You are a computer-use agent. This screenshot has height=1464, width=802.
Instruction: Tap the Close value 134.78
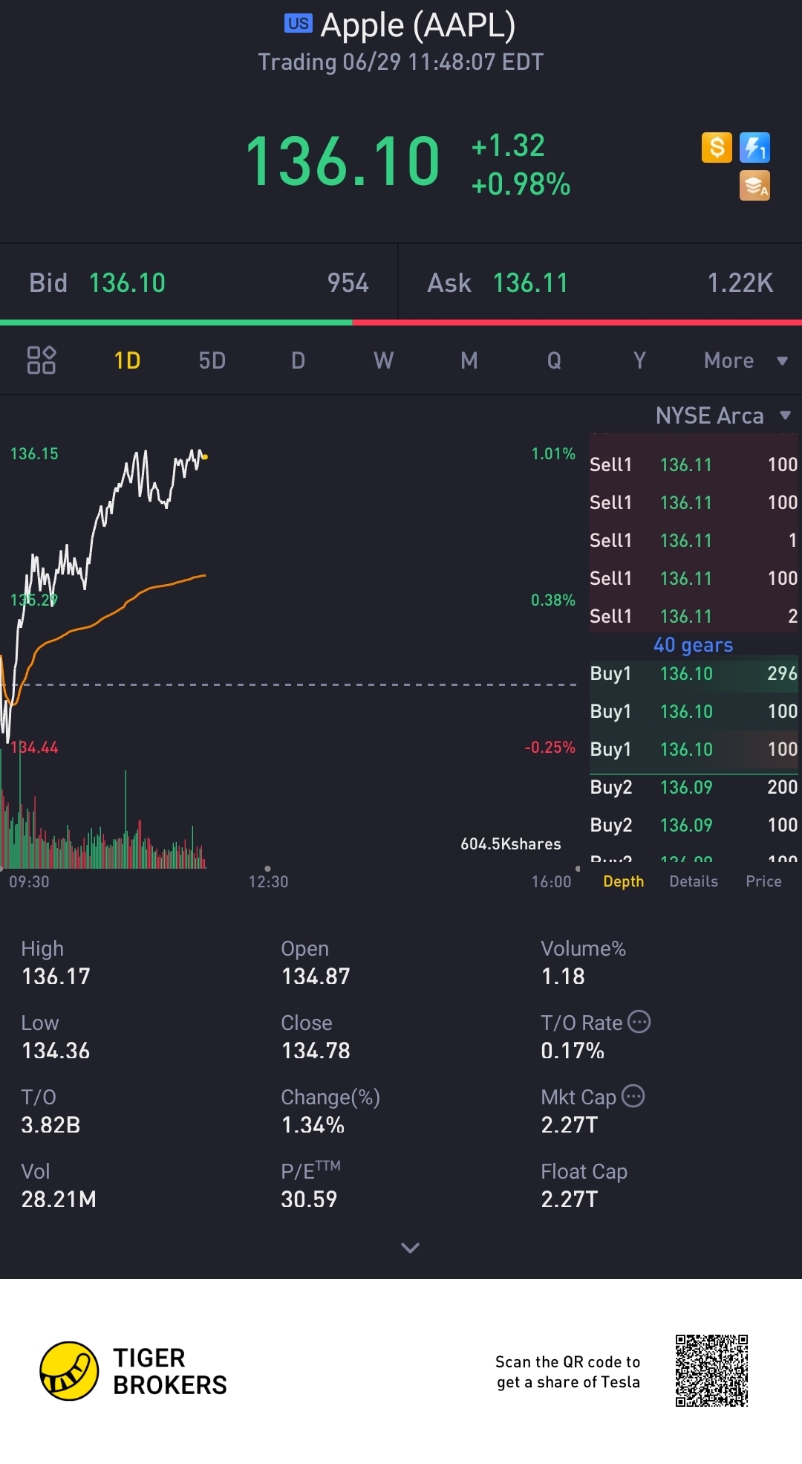pos(316,1050)
